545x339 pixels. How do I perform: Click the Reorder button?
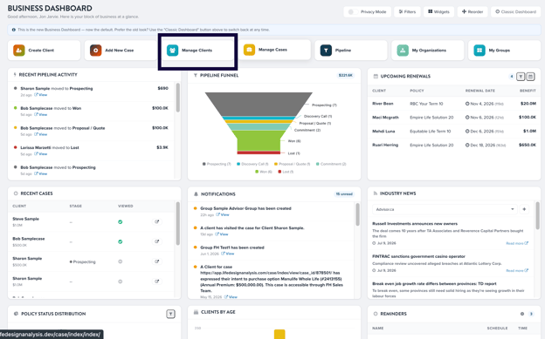[473, 12]
